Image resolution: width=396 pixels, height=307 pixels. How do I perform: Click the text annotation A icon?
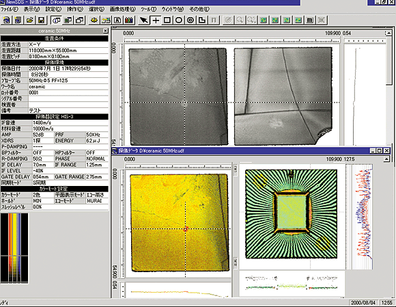coord(117,20)
